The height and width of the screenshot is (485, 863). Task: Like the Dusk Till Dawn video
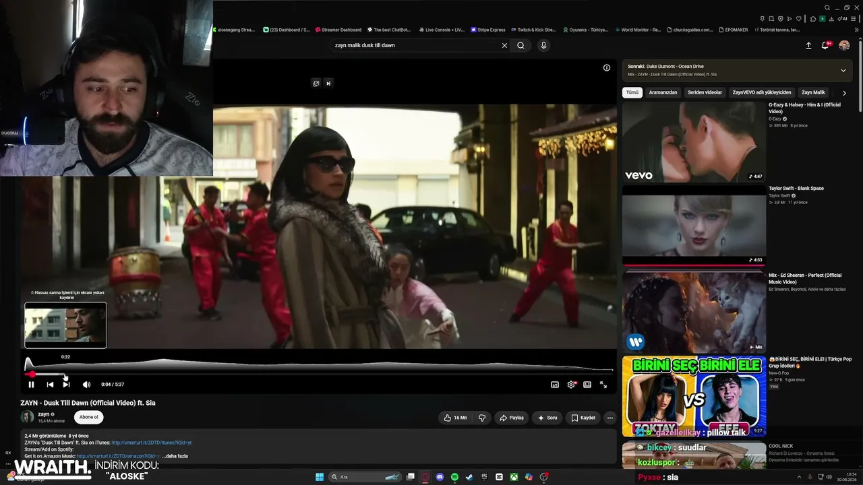(455, 418)
